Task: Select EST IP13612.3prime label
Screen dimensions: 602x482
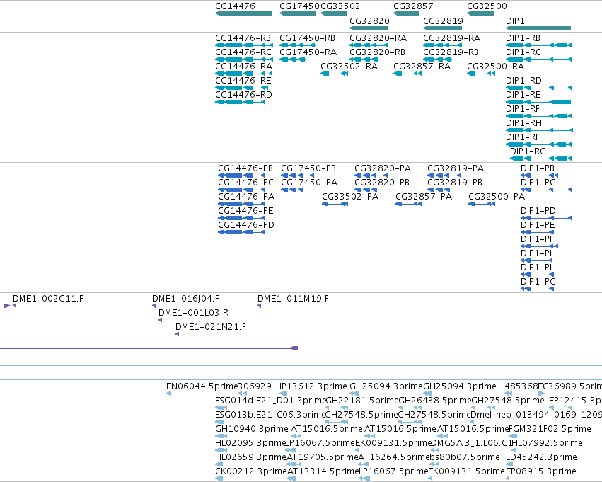Action: [313, 386]
